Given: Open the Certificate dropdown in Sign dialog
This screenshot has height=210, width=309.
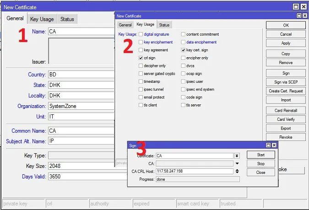Looking at the screenshot, I should (x=237, y=156).
